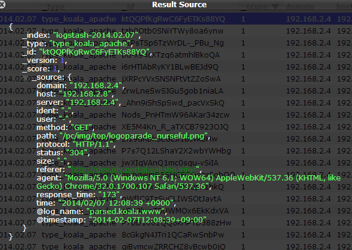352x250 pixels.
Task: Select the row with id XE5M4Kn_R_aTXCB7923OJQ
Action: [176, 127]
